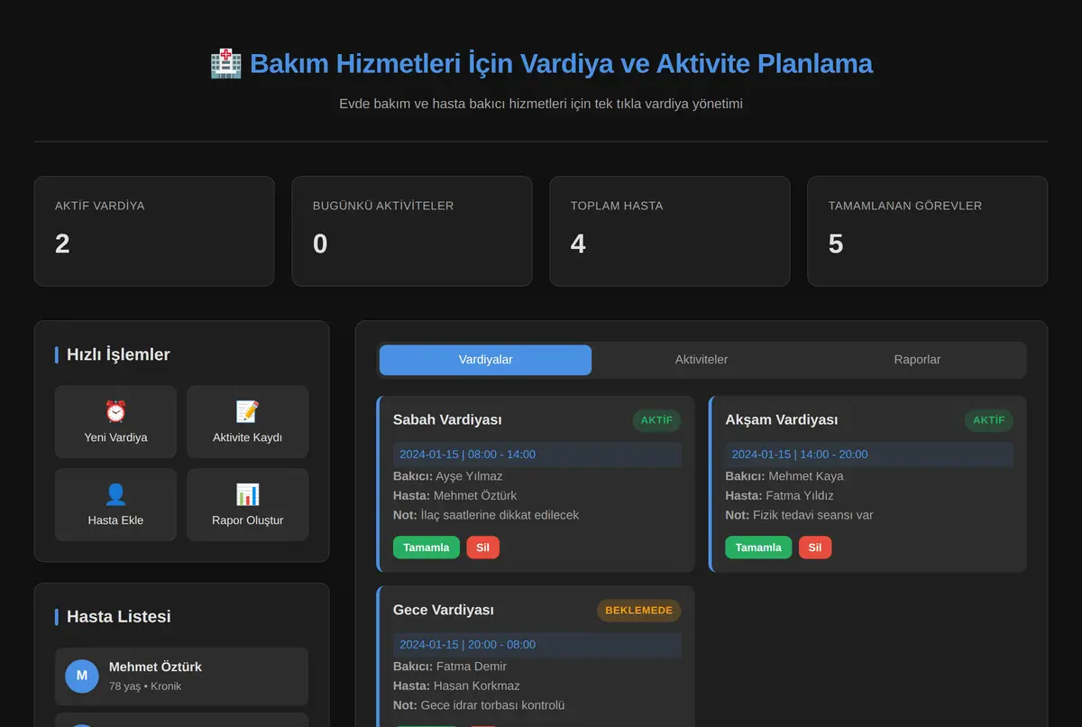
Task: Click the Aktif Vardiya stat card
Action: pos(154,231)
